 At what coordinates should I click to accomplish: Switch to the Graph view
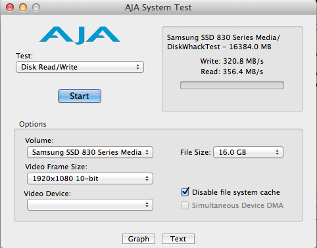tap(139, 239)
